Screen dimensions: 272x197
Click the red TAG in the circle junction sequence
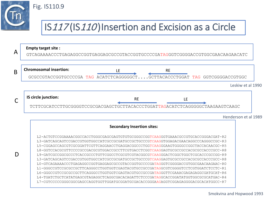(x=162, y=107)
